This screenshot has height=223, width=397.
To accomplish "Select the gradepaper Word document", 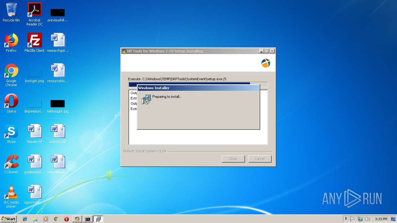I will [x=34, y=164].
